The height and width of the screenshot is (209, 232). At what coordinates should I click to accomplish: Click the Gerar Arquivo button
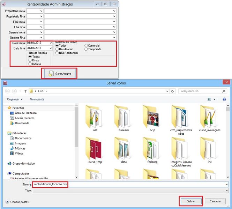59,74
